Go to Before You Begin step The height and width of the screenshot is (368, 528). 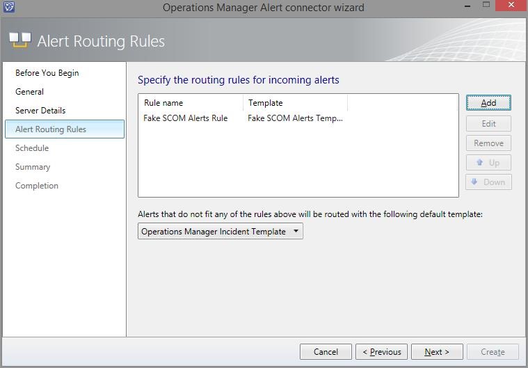click(47, 73)
